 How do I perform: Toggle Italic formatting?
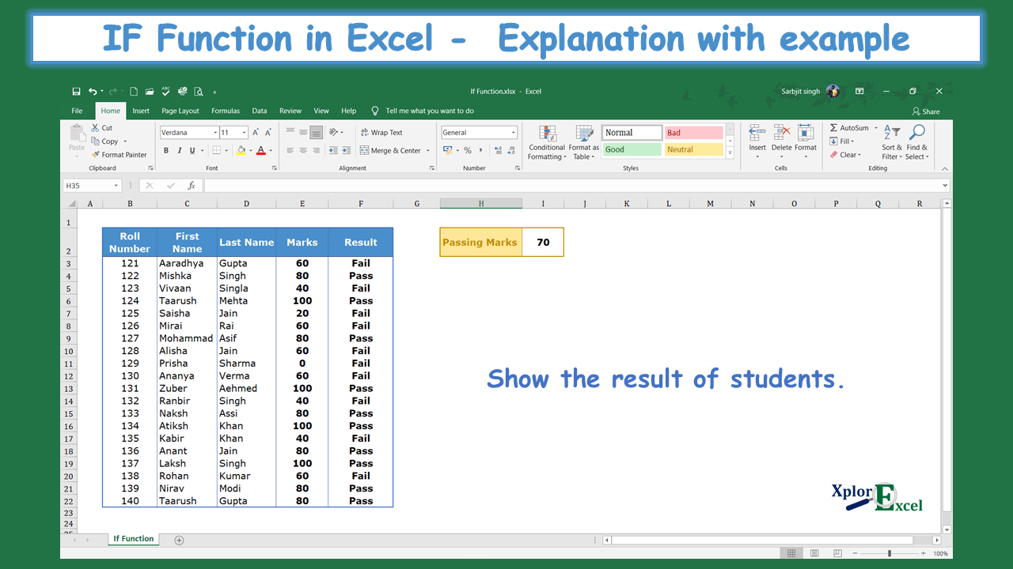coord(180,150)
